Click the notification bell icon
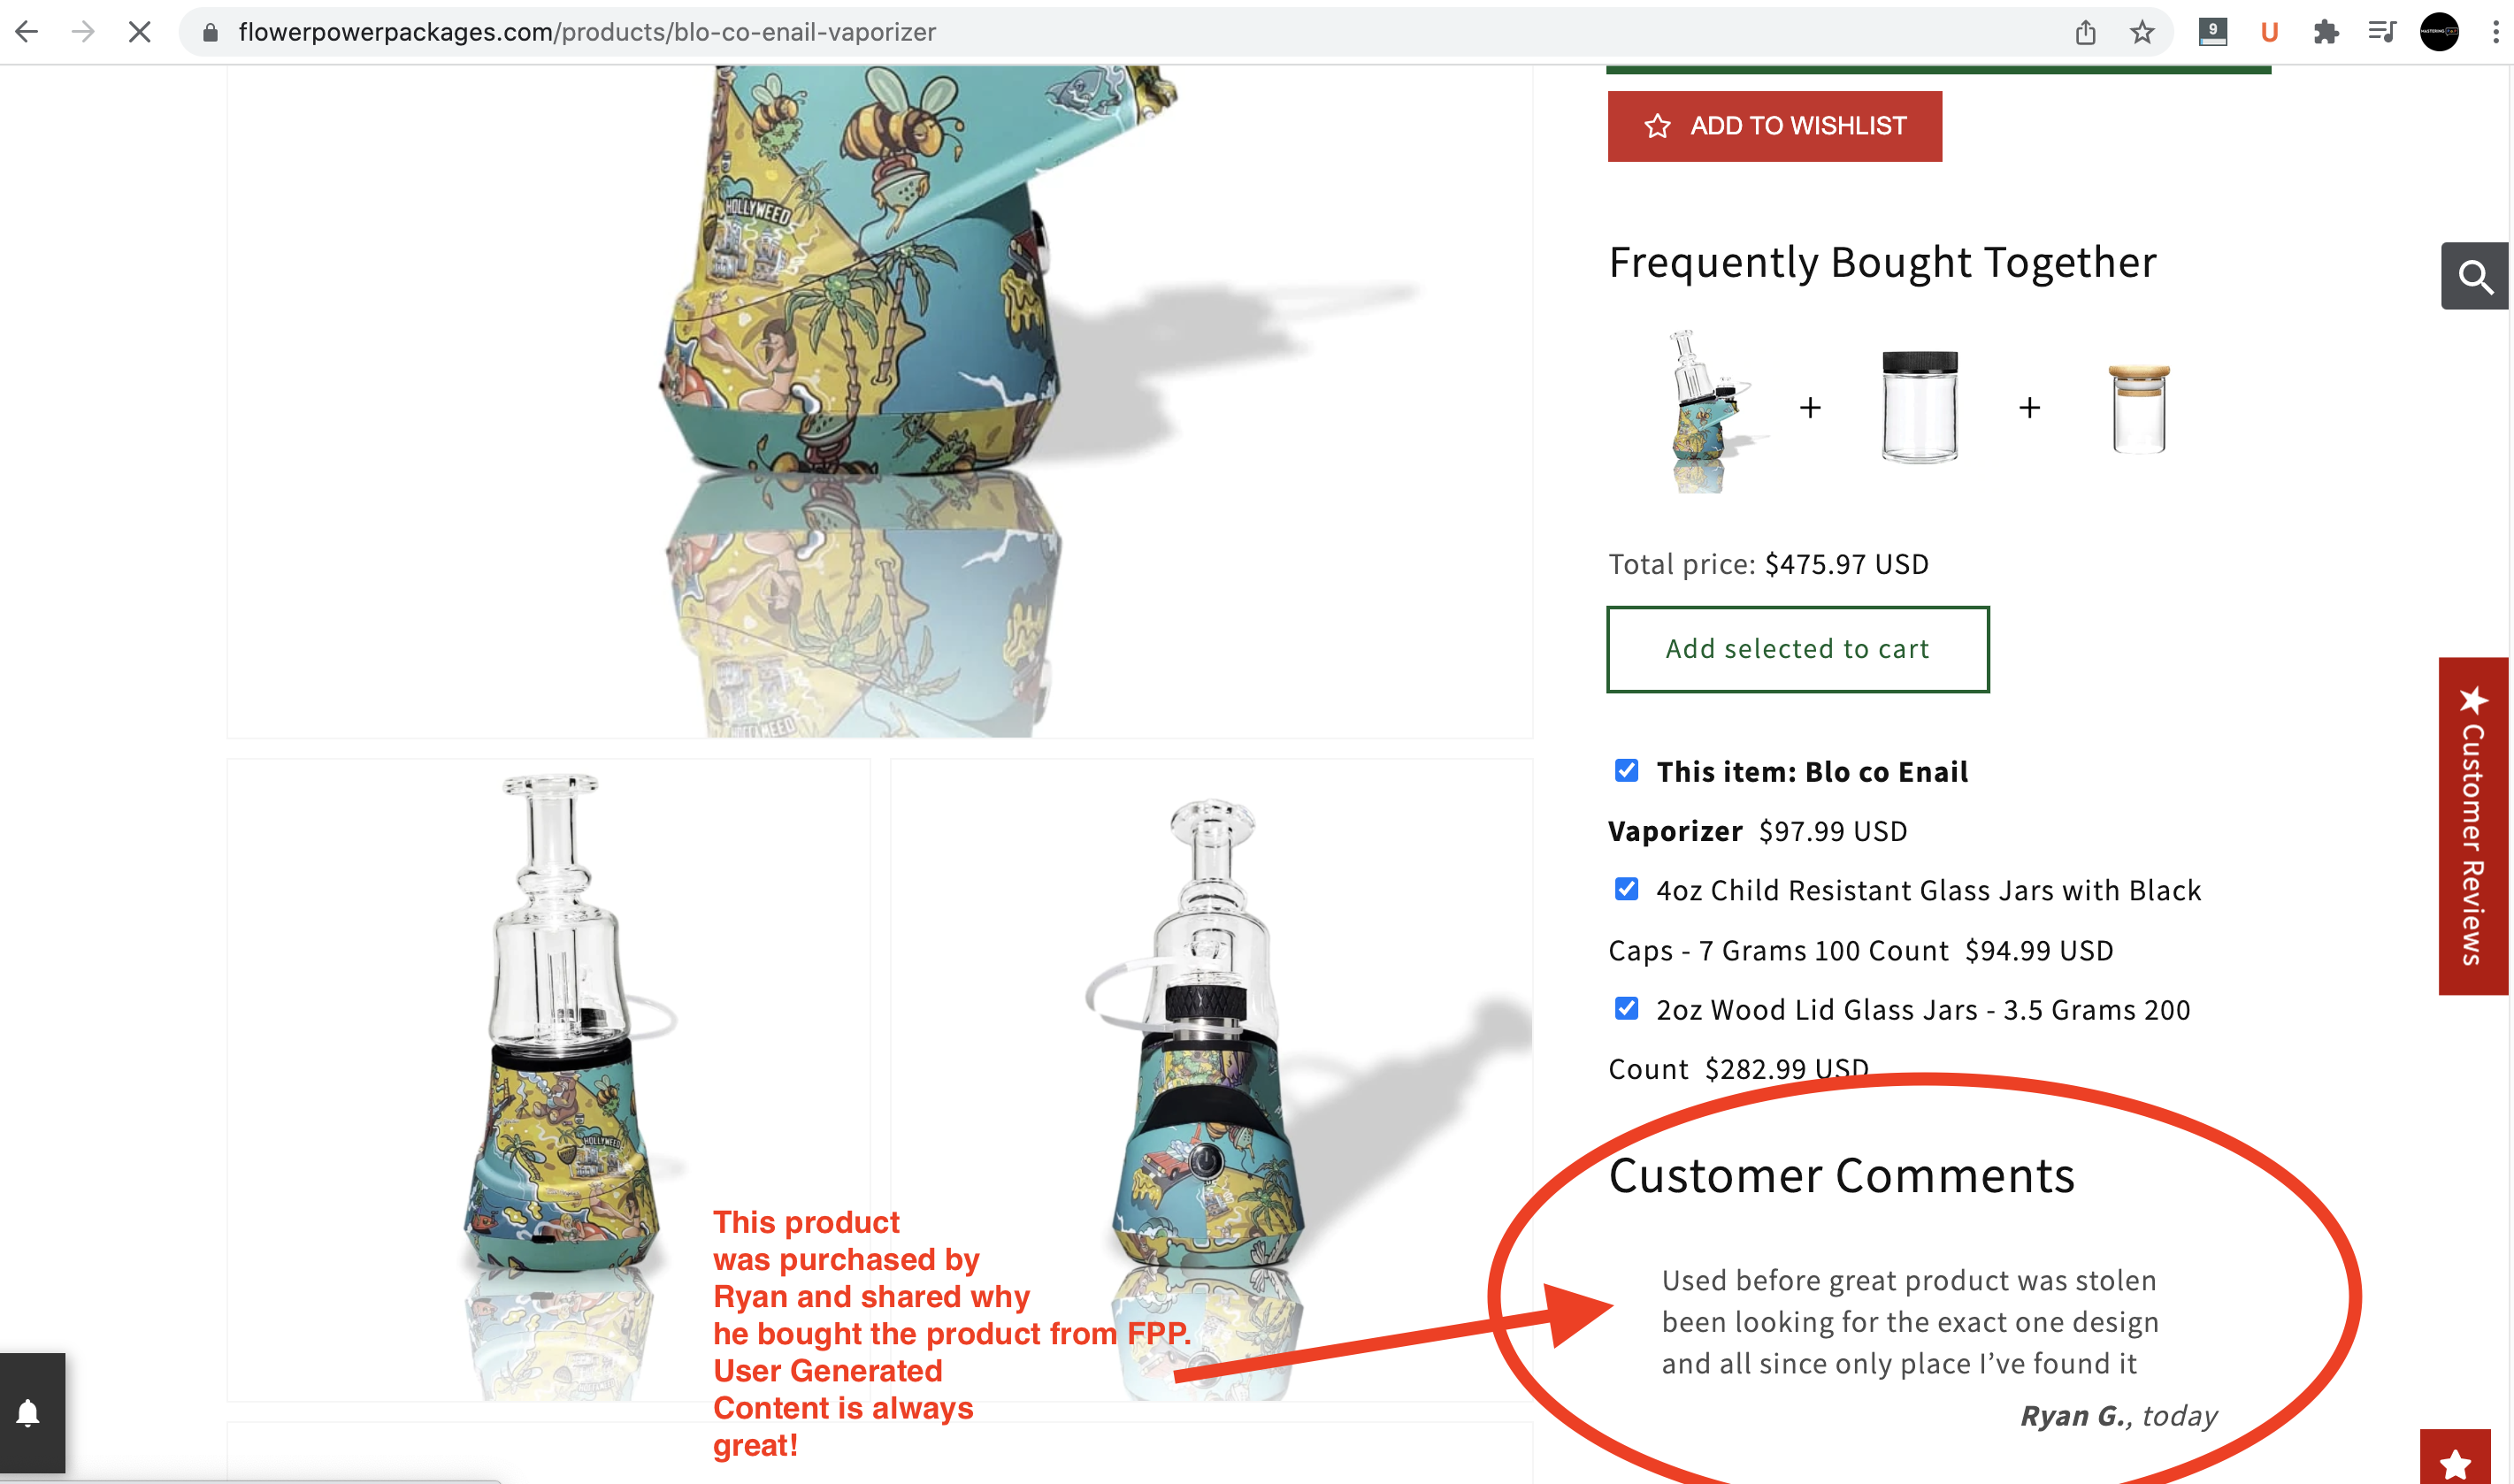Screen dimensions: 2514x1484 tap(28, 1413)
